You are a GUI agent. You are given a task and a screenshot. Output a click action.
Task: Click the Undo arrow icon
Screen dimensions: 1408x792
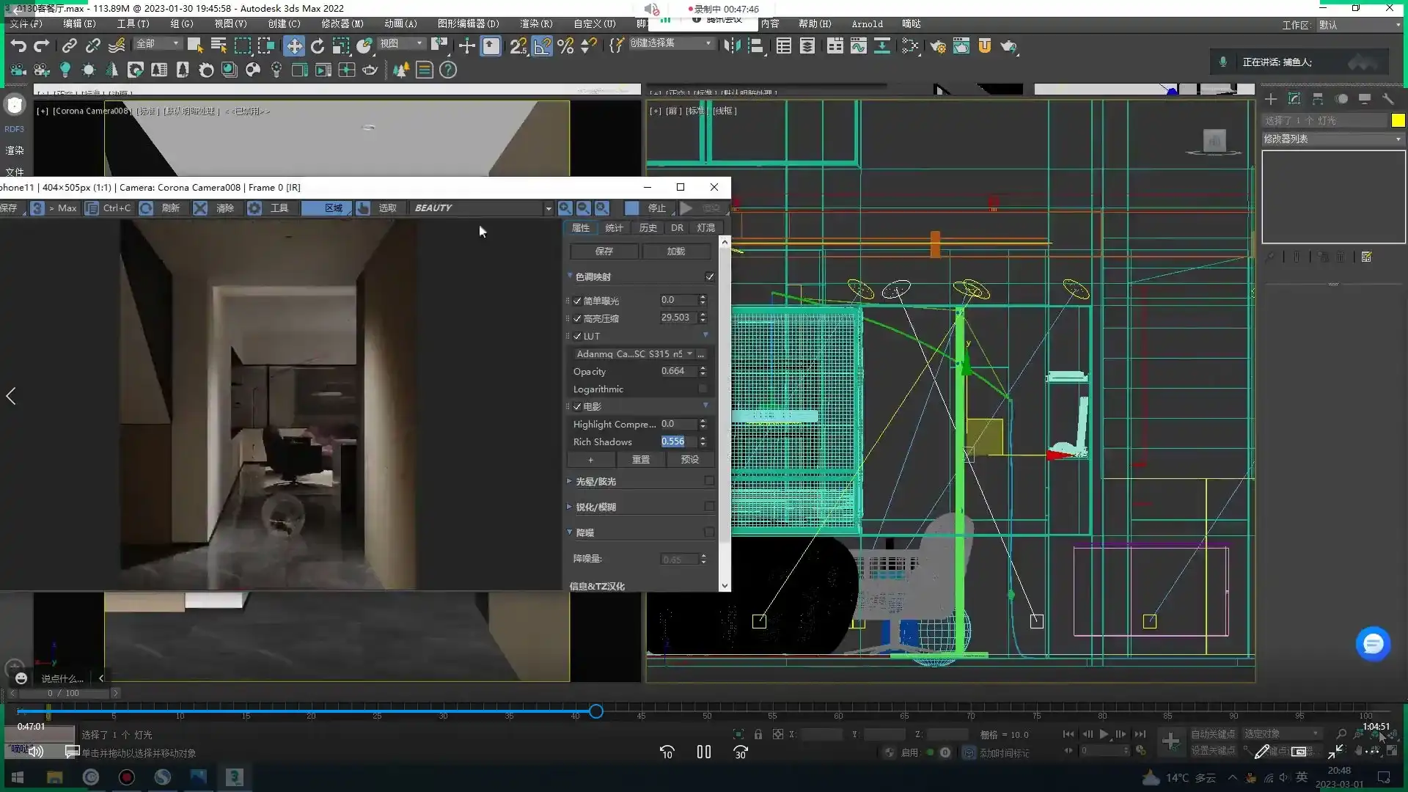(x=18, y=46)
